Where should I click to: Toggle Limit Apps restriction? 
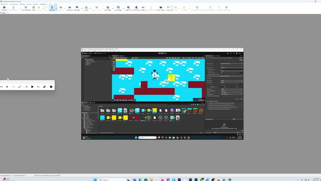118,9
